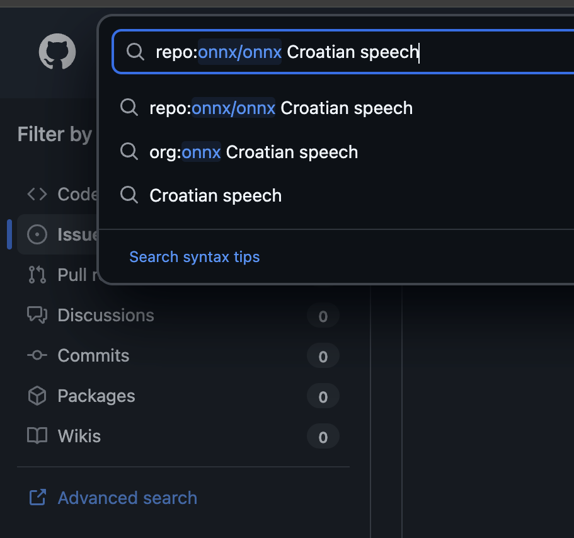
Task: Open the Advanced search link
Action: [x=127, y=498]
